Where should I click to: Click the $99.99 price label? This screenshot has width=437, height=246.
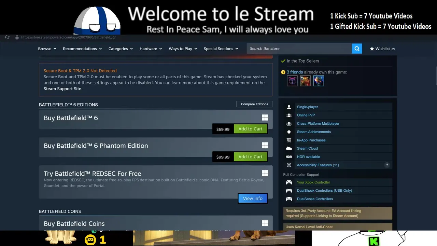click(223, 157)
